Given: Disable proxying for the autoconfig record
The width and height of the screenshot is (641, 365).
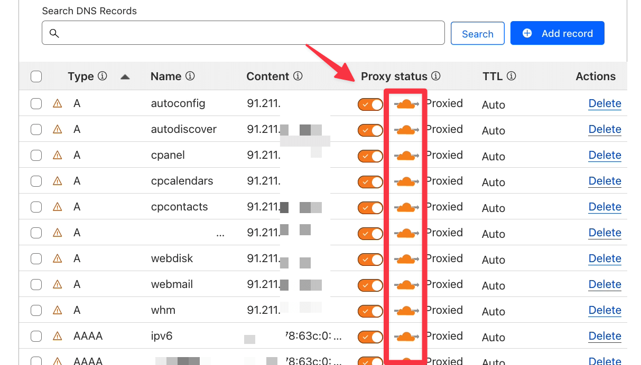Looking at the screenshot, I should (x=370, y=104).
